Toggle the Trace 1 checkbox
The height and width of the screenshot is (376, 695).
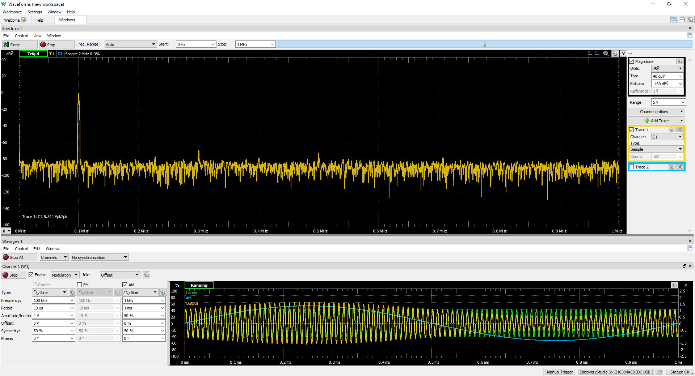pos(632,130)
